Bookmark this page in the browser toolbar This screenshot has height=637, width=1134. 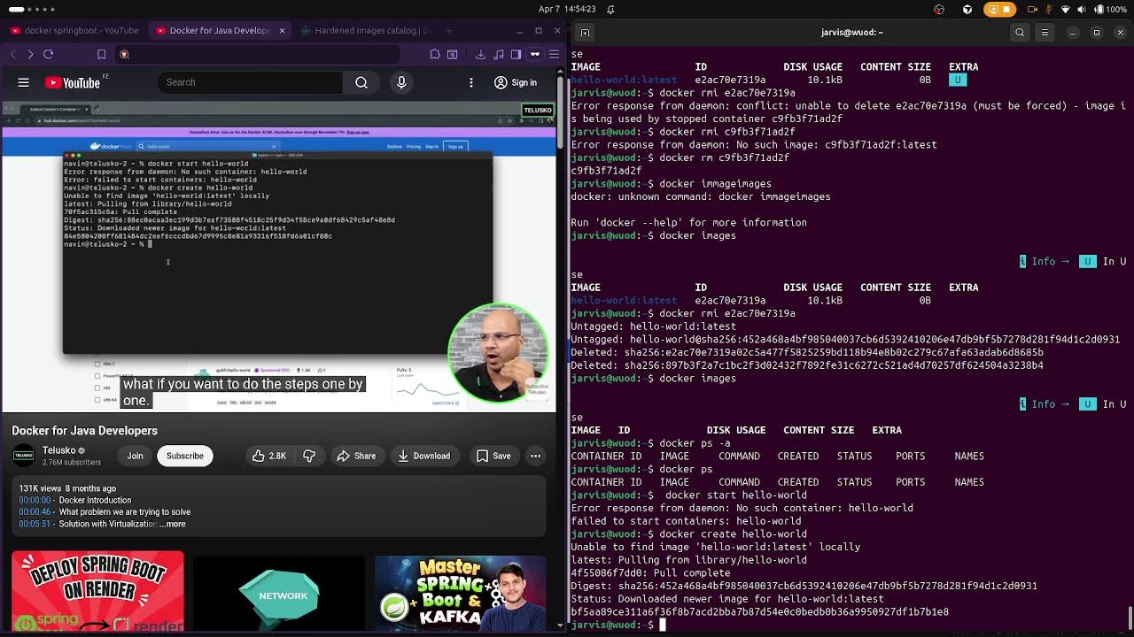point(101,54)
